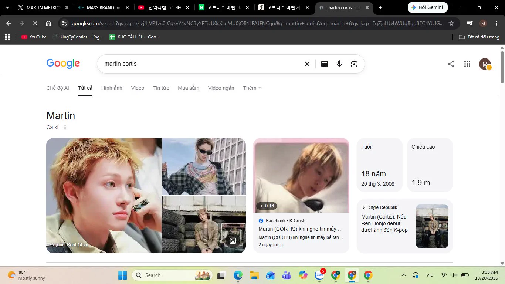Mute the YouTube tab's audio icon
The width and height of the screenshot is (505, 284).
(x=179, y=7)
